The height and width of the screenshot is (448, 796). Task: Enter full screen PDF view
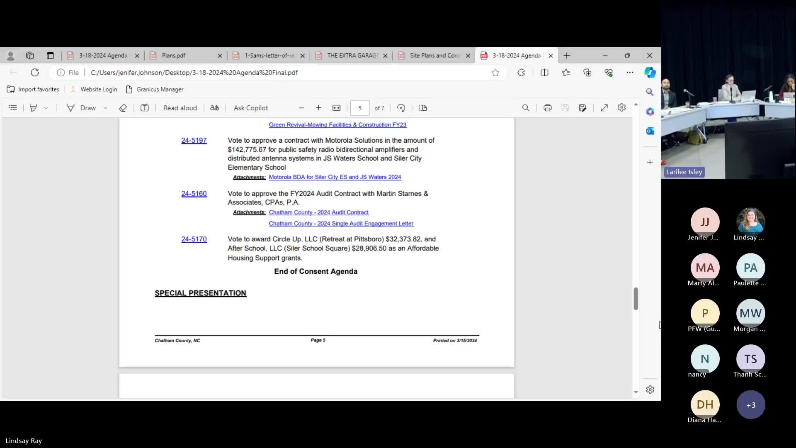(x=604, y=108)
